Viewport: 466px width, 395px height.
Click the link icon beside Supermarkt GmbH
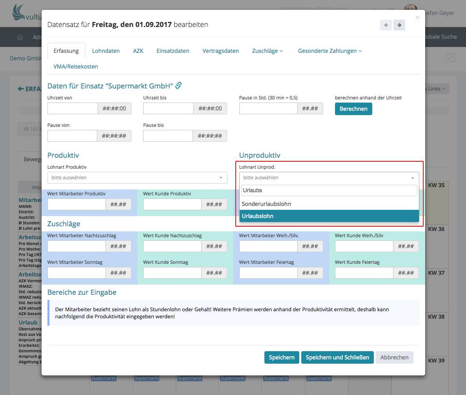(178, 85)
